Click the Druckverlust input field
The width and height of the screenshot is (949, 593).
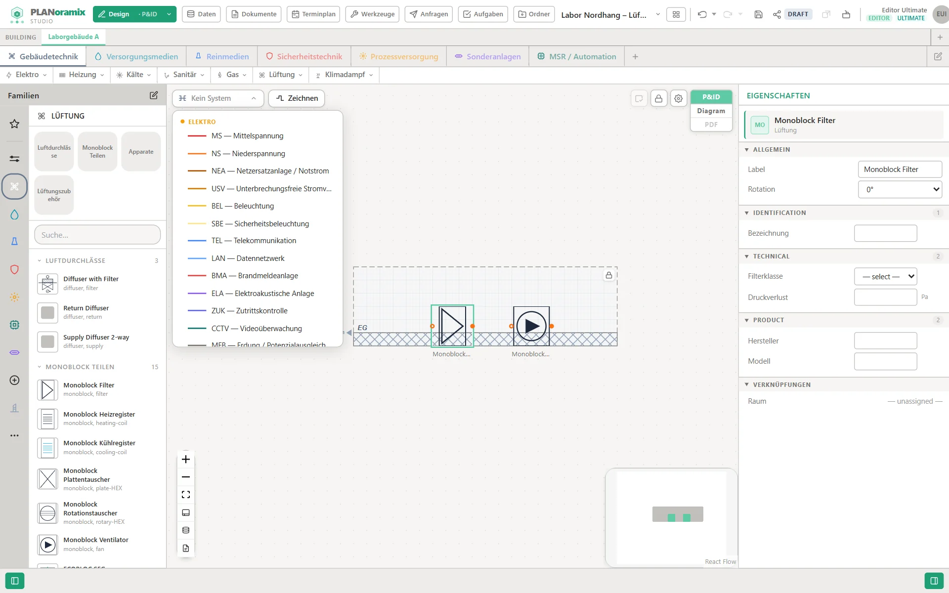885,297
